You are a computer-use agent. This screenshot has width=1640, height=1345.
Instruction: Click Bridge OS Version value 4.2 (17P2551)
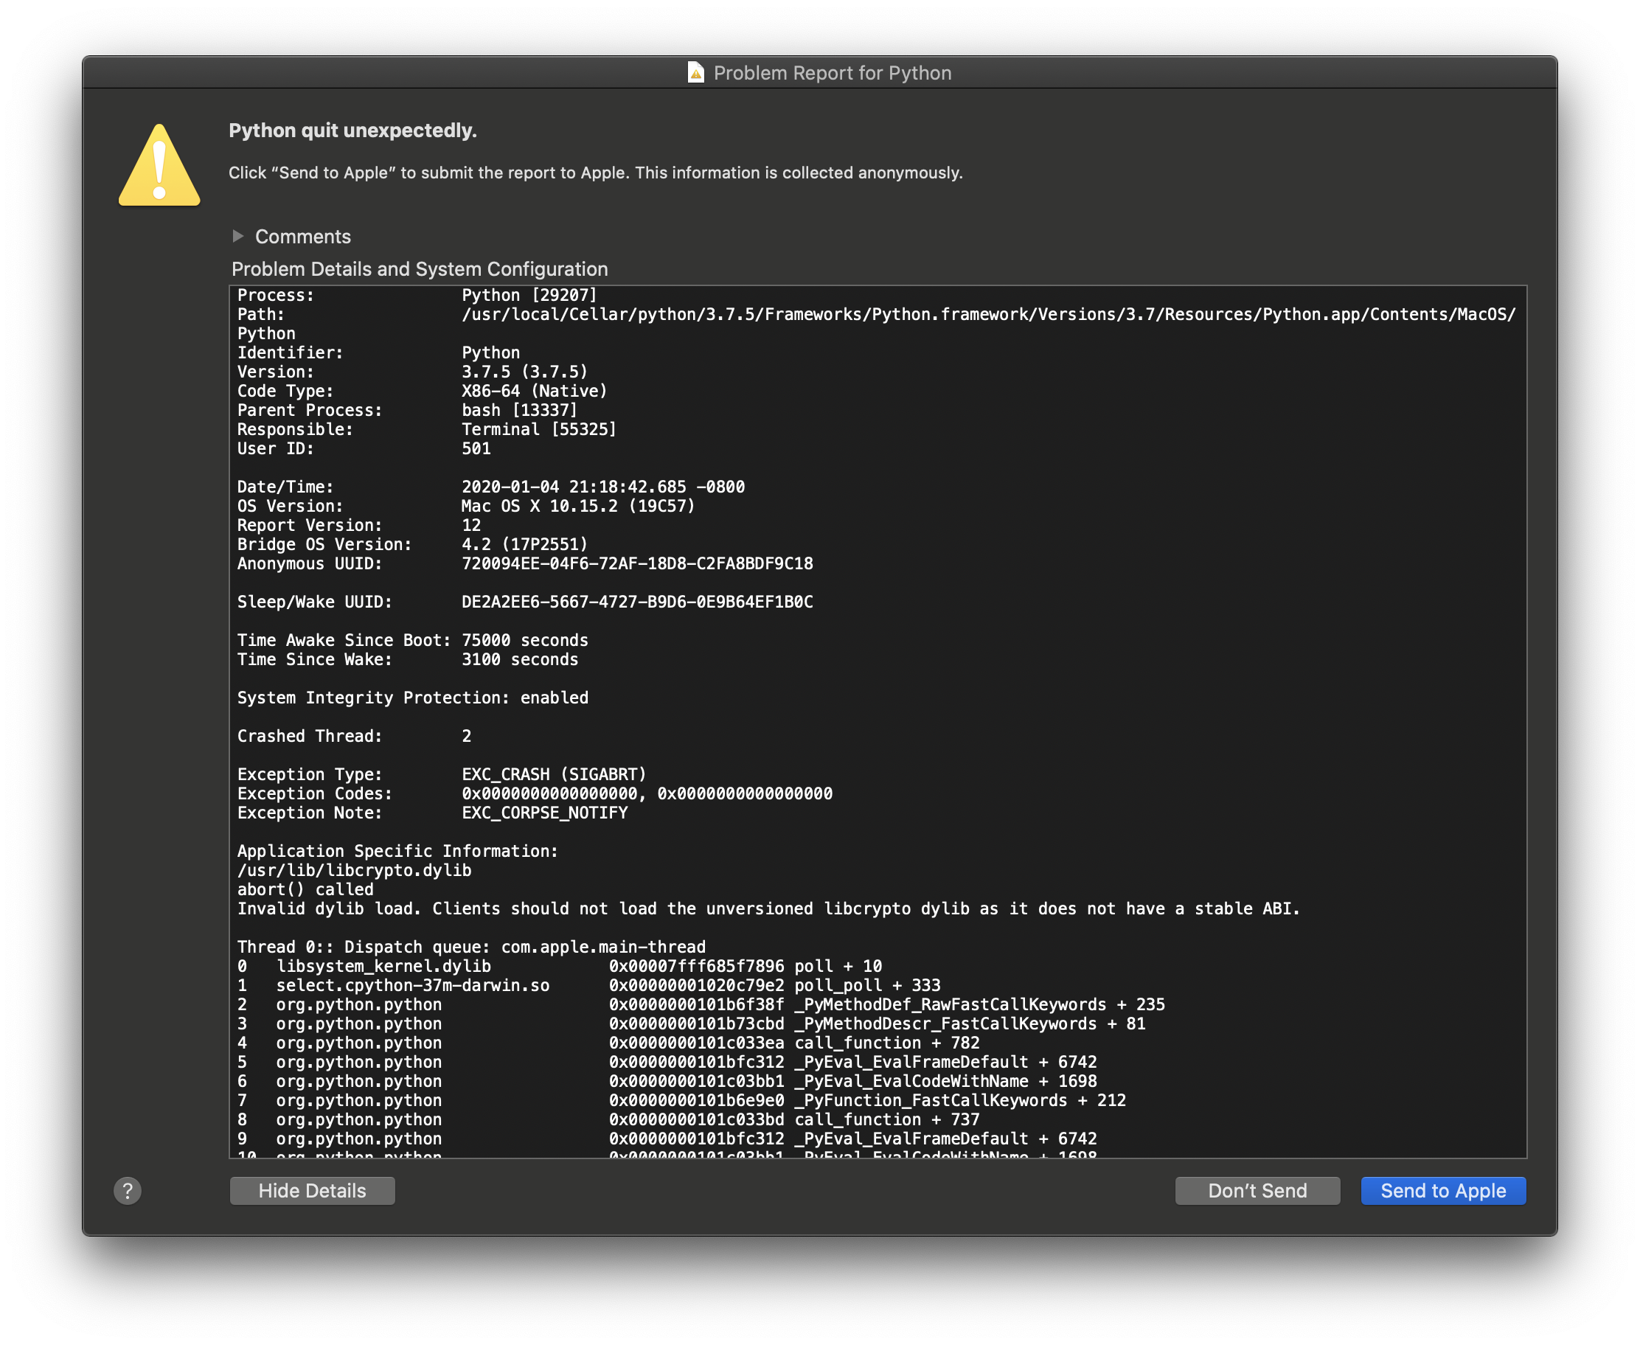(524, 545)
